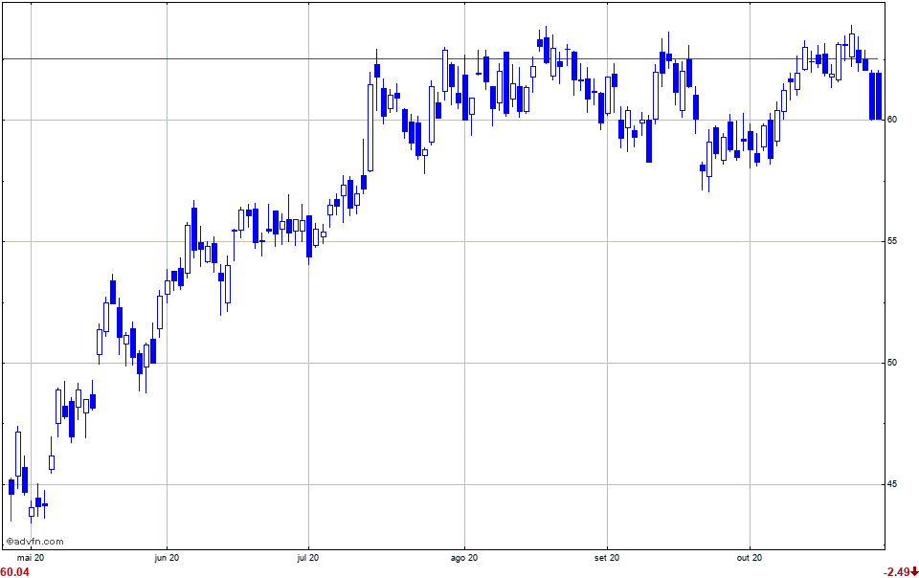Viewport: 919px width, 578px height.
Task: Click the 60 price axis label
Action: [892, 120]
